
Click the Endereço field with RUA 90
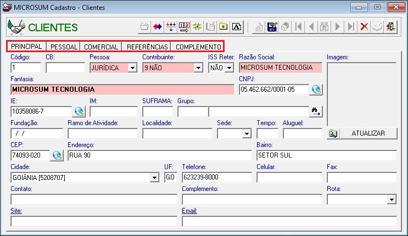click(160, 155)
